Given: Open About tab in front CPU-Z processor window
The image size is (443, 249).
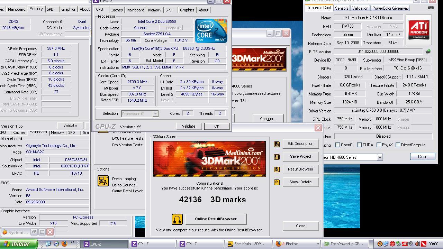Looking at the screenshot, I should 203,10.
